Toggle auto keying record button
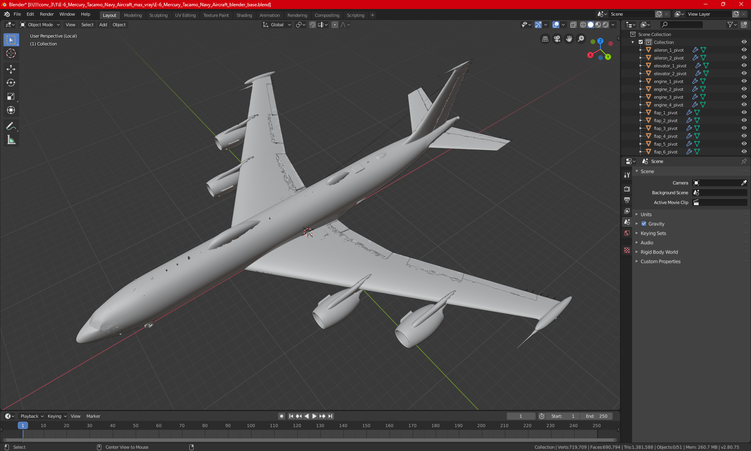This screenshot has height=451, width=751. (x=281, y=416)
